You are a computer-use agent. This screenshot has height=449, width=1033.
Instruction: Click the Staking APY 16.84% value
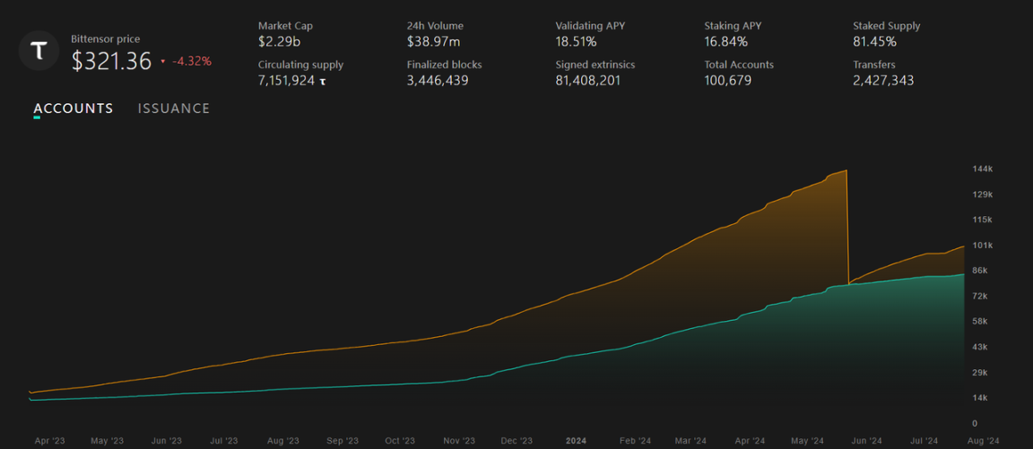click(x=725, y=41)
